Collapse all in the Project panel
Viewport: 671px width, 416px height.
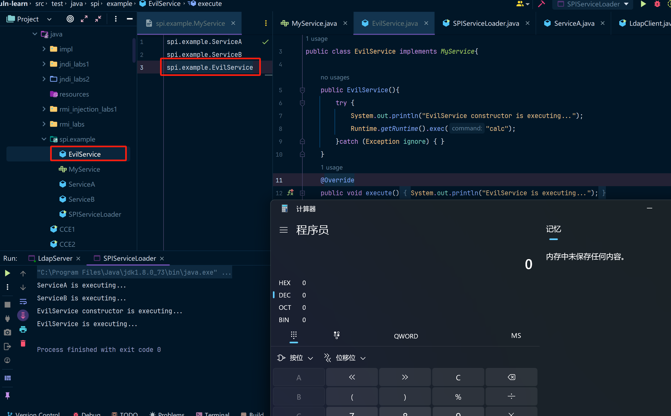[98, 19]
